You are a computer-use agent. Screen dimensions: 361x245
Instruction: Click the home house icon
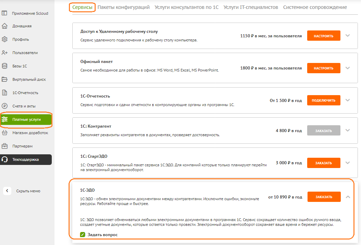[4, 26]
